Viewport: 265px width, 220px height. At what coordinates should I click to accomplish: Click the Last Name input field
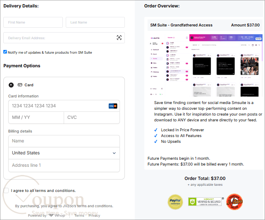(95, 22)
